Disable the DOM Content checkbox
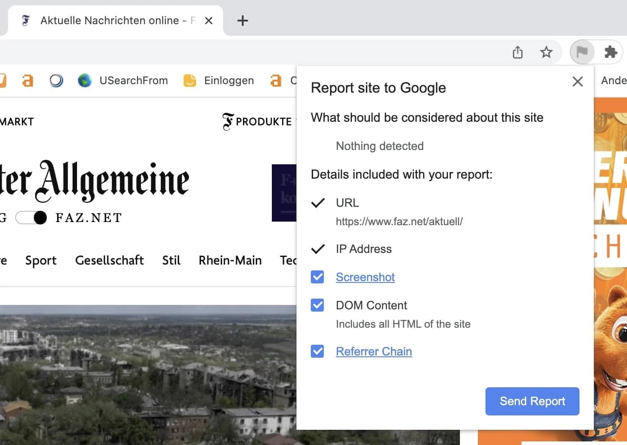The height and width of the screenshot is (445, 627). [317, 305]
